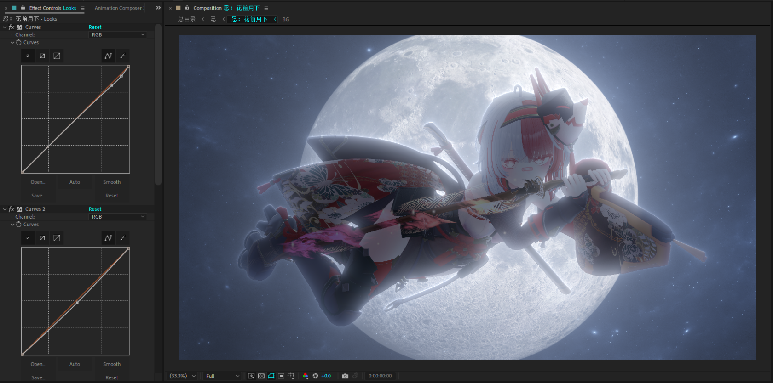
Task: Toggle region of interest icon
Action: point(281,376)
